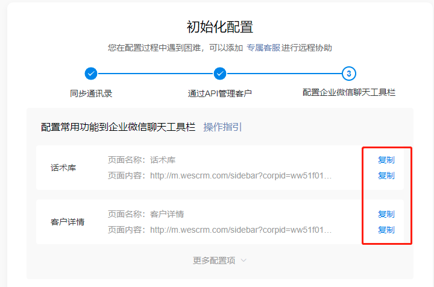Click the 初始化配置 page heading
The width and height of the screenshot is (434, 287).
click(x=220, y=27)
